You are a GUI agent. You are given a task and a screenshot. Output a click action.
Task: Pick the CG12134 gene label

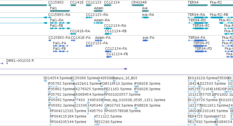pyautogui.click(x=112, y=2)
